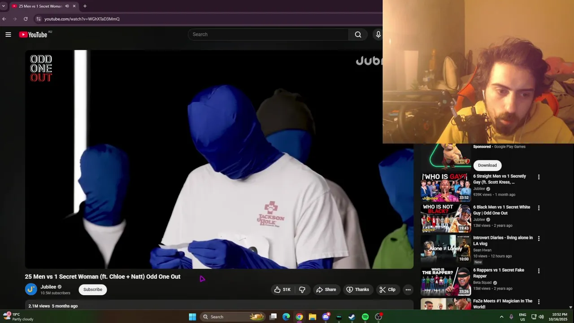This screenshot has height=323, width=574.
Task: Open more options for 'FaZe Meets' video
Action: [x=539, y=302]
